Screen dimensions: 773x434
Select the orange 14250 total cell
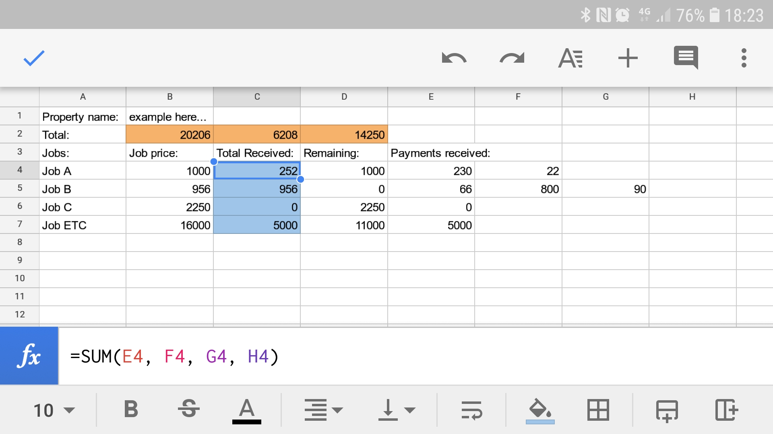tap(344, 134)
